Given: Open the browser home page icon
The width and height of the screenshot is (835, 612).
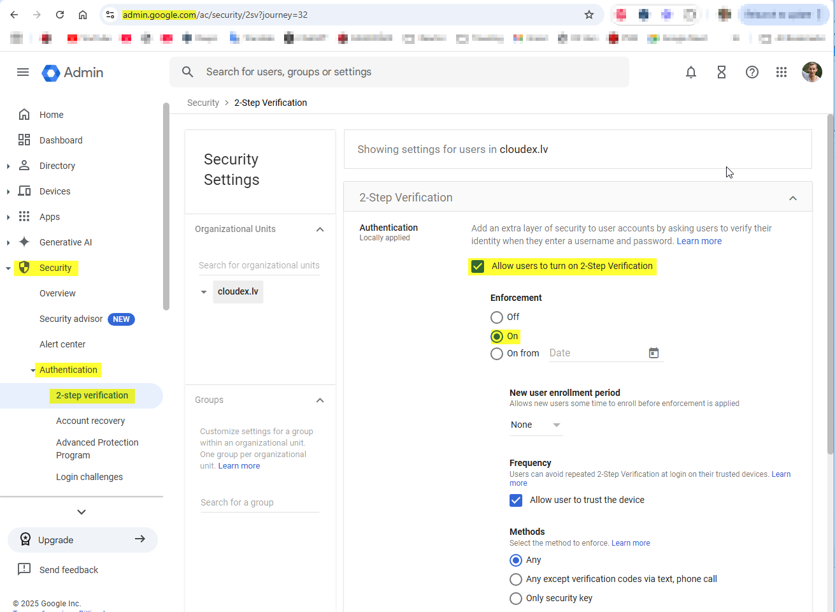Looking at the screenshot, I should tap(83, 15).
